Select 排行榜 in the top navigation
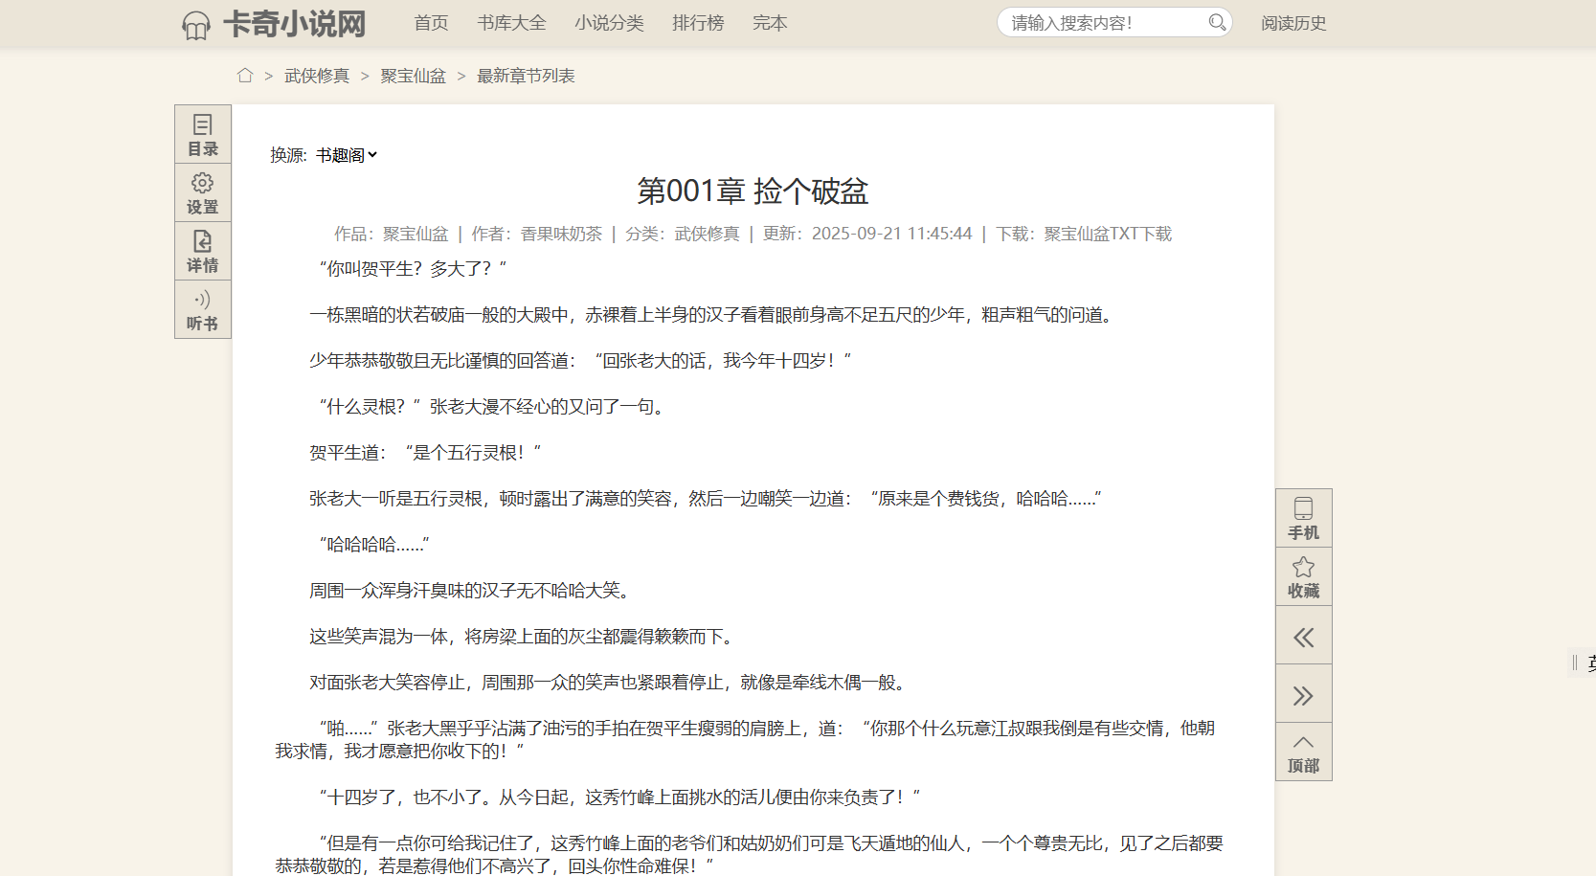 (x=698, y=23)
